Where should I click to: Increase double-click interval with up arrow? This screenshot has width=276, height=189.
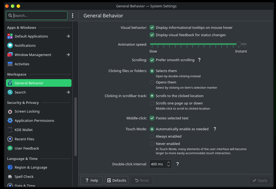169,162
